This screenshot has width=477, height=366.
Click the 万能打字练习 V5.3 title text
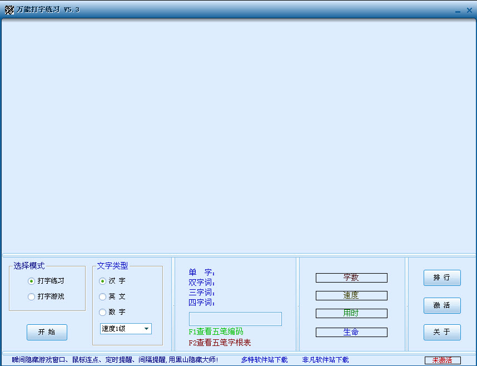click(48, 10)
